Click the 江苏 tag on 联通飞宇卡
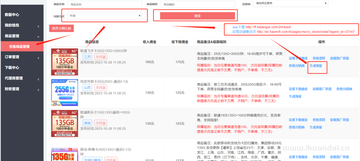This screenshot has width=360, height=161. click(x=87, y=57)
